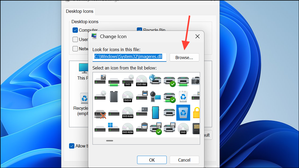The height and width of the screenshot is (168, 299).
Task: Switch to the Desktop Icons tab
Action: point(79,11)
